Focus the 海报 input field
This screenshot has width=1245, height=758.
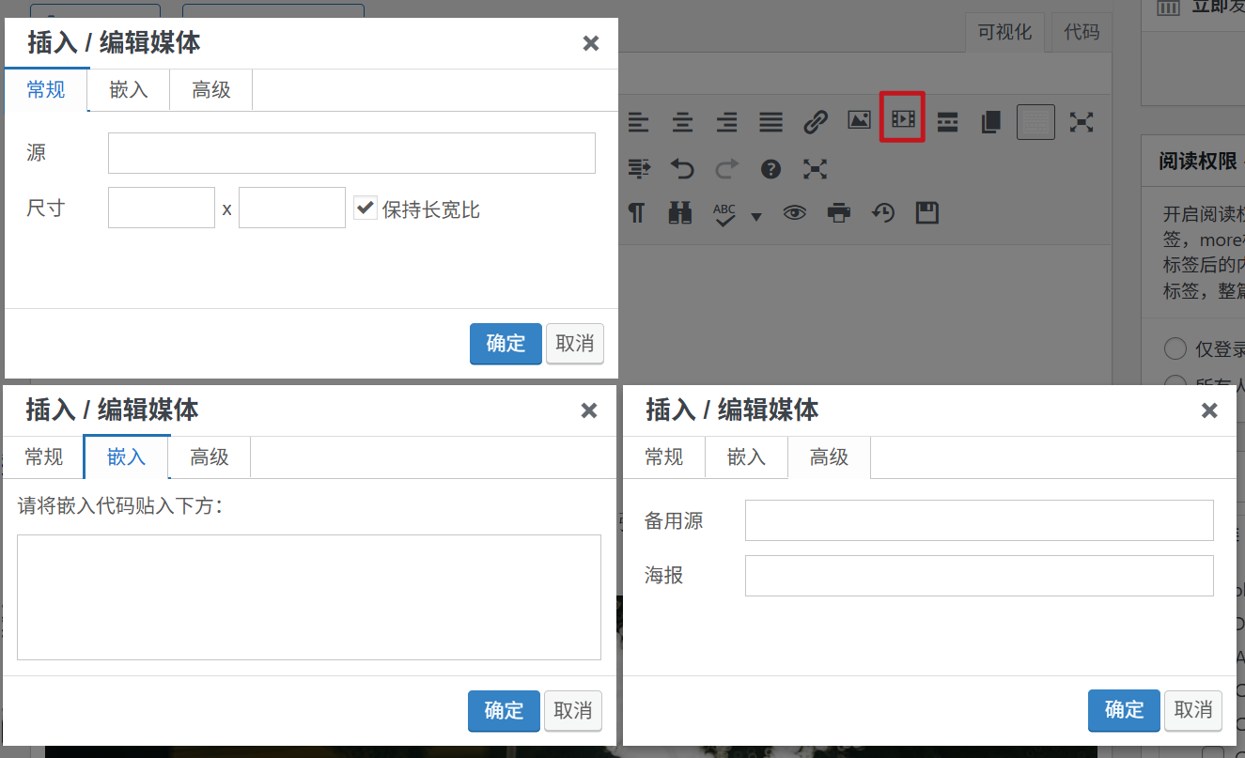(979, 576)
